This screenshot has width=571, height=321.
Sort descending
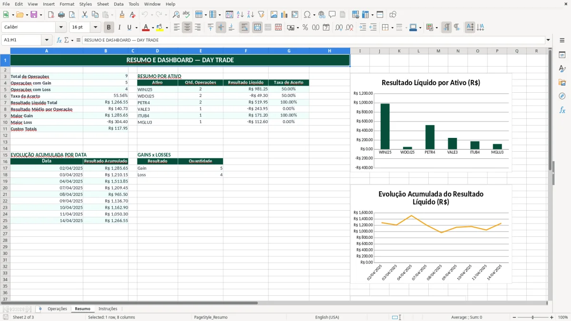(251, 15)
